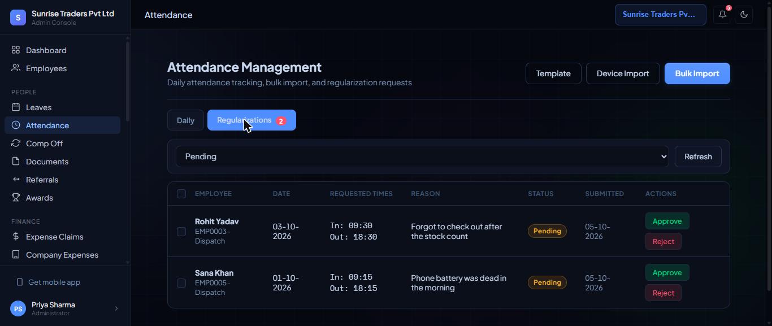The image size is (772, 326).
Task: Approve Sana Khan's regularization request
Action: tap(667, 273)
